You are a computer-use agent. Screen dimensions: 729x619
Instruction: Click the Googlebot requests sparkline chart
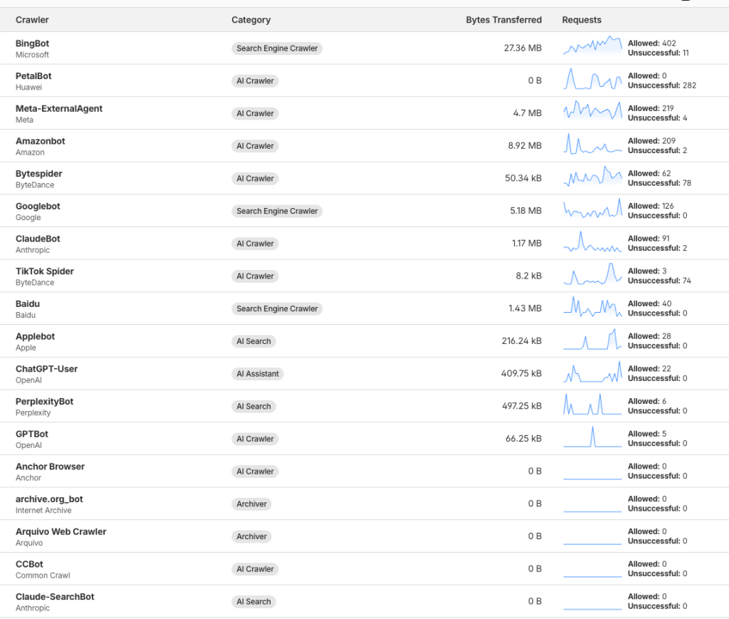click(592, 208)
